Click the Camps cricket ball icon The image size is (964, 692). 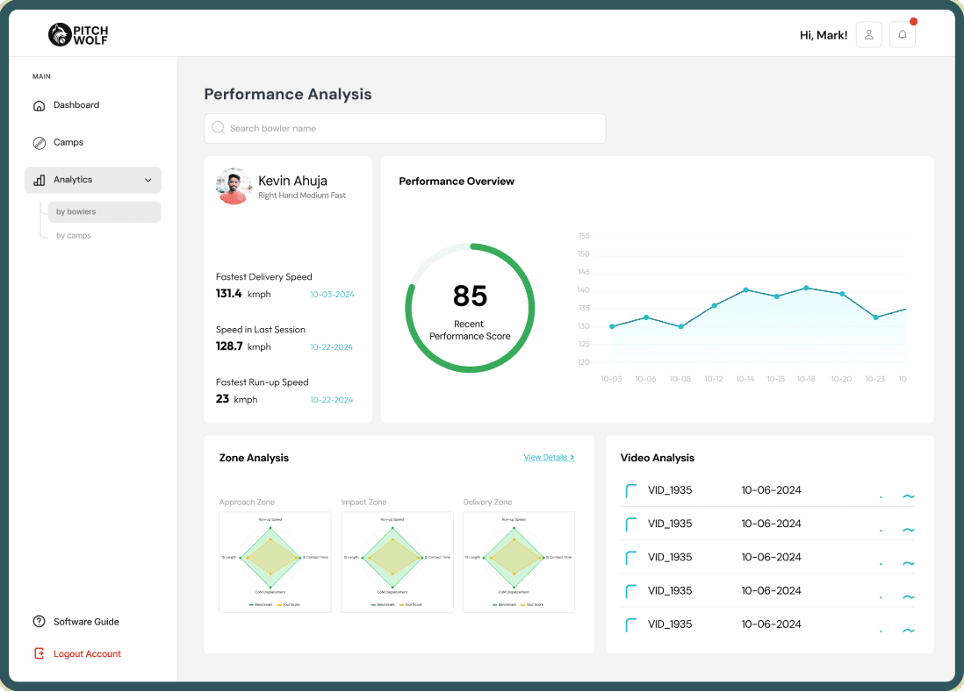click(x=39, y=143)
